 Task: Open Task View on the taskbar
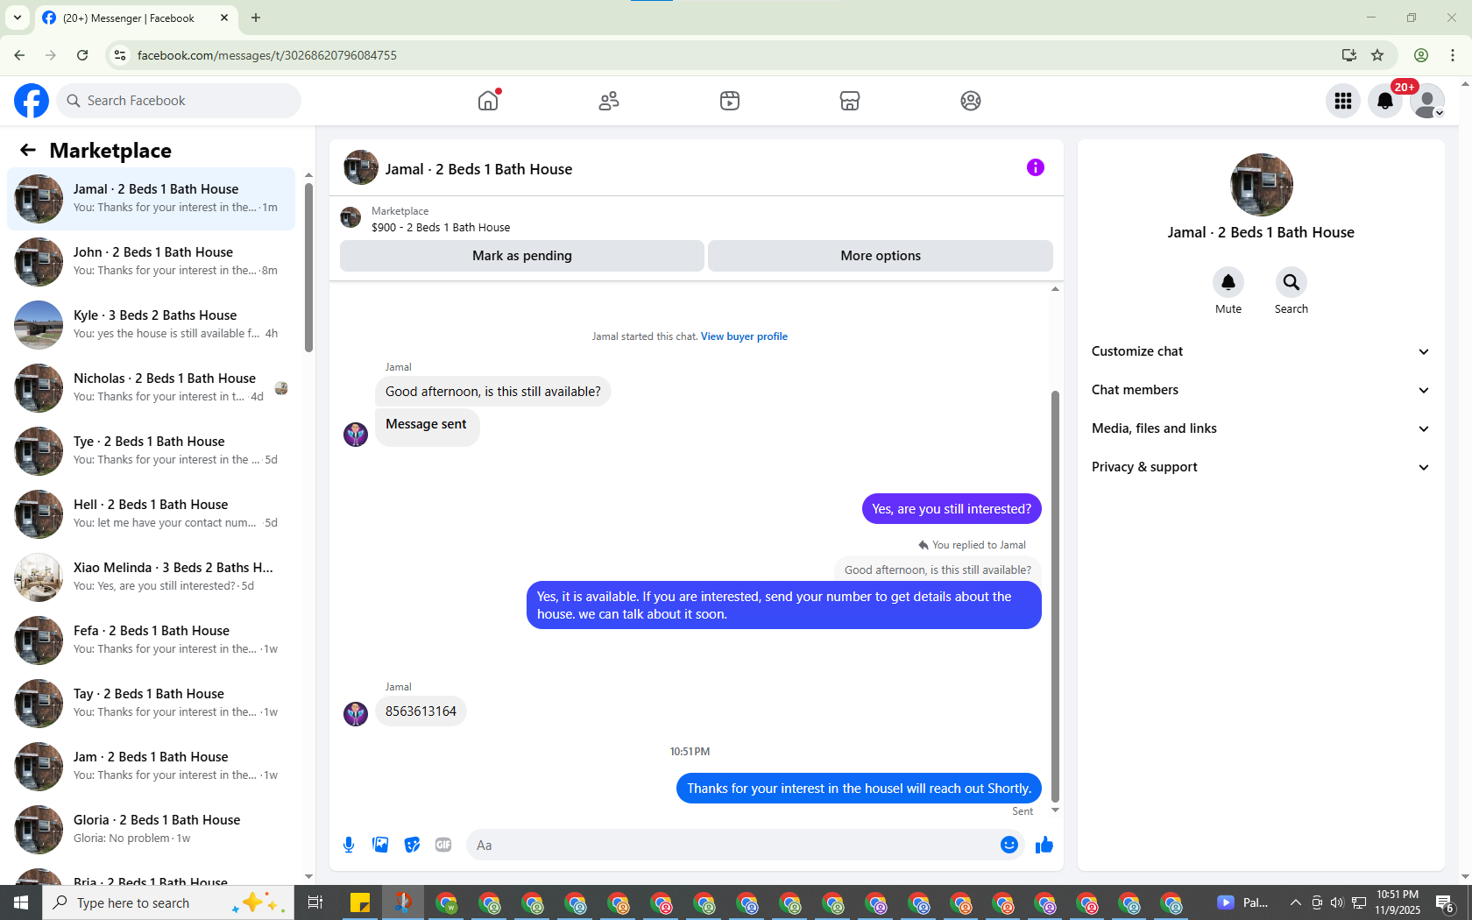tap(315, 902)
